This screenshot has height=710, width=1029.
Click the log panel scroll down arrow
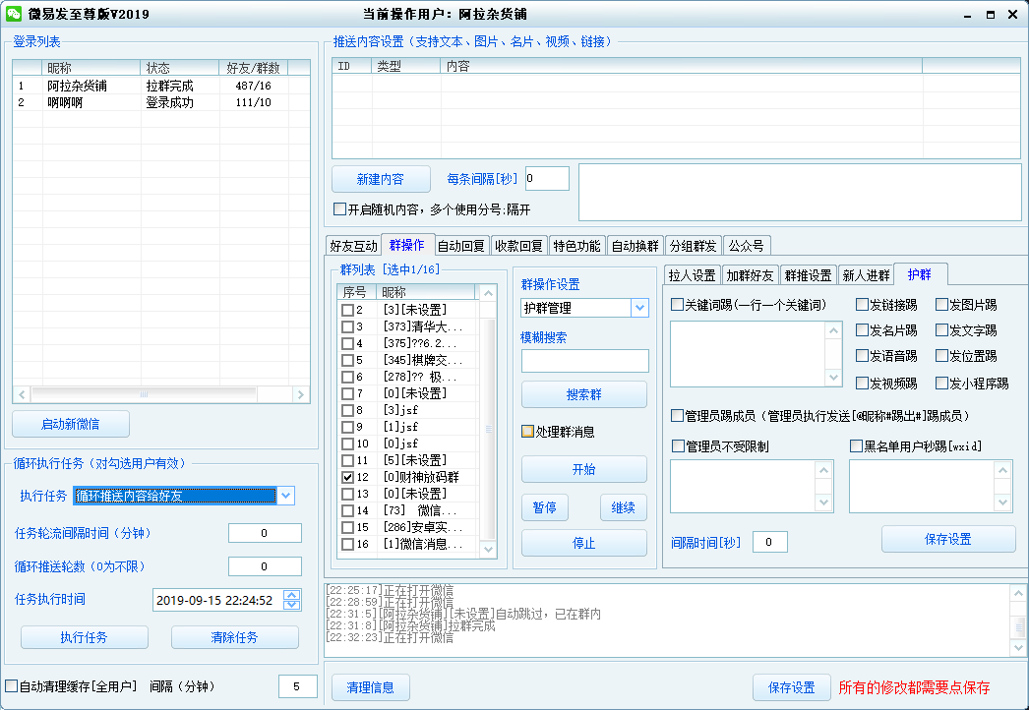pos(1018,648)
